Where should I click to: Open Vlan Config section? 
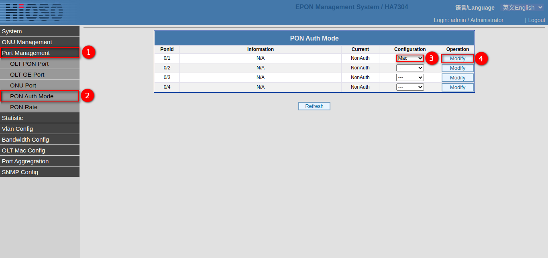39,129
